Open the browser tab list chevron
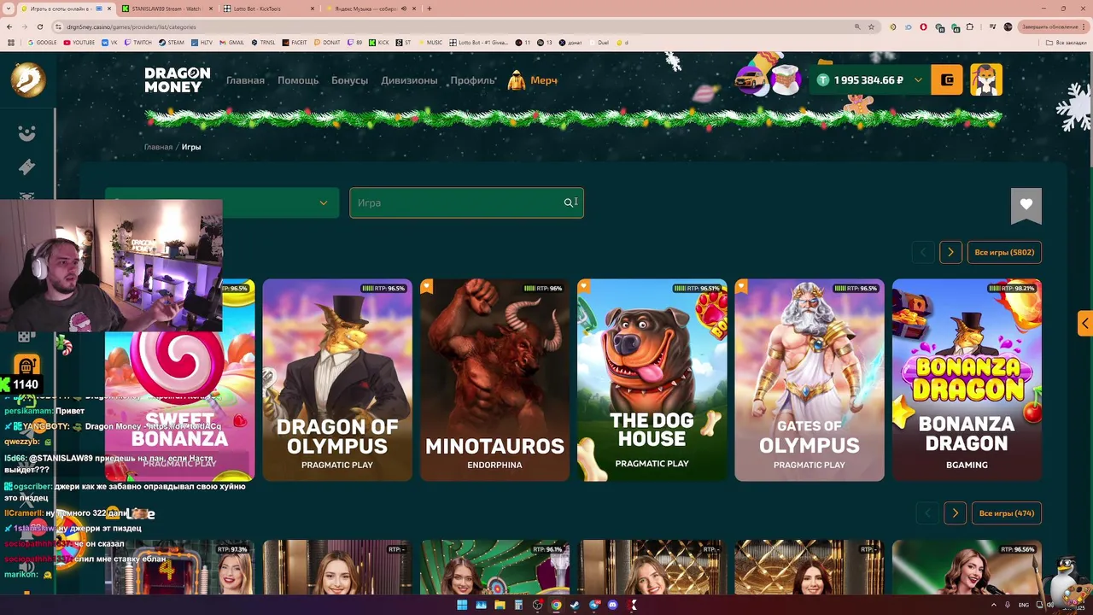1093x615 pixels. point(8,9)
